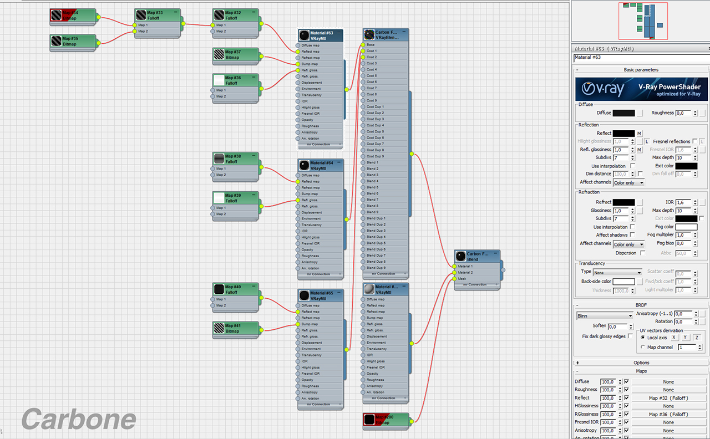Click the Refract map slot square button

[640, 202]
